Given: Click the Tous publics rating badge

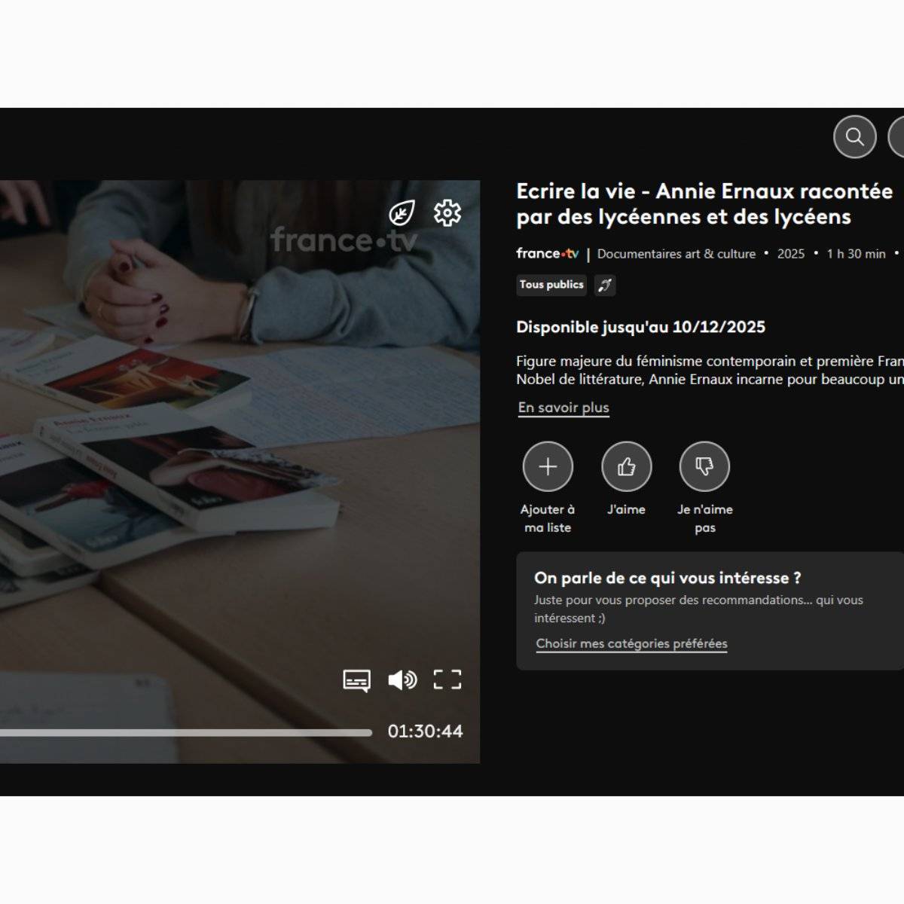Looking at the screenshot, I should (x=551, y=285).
